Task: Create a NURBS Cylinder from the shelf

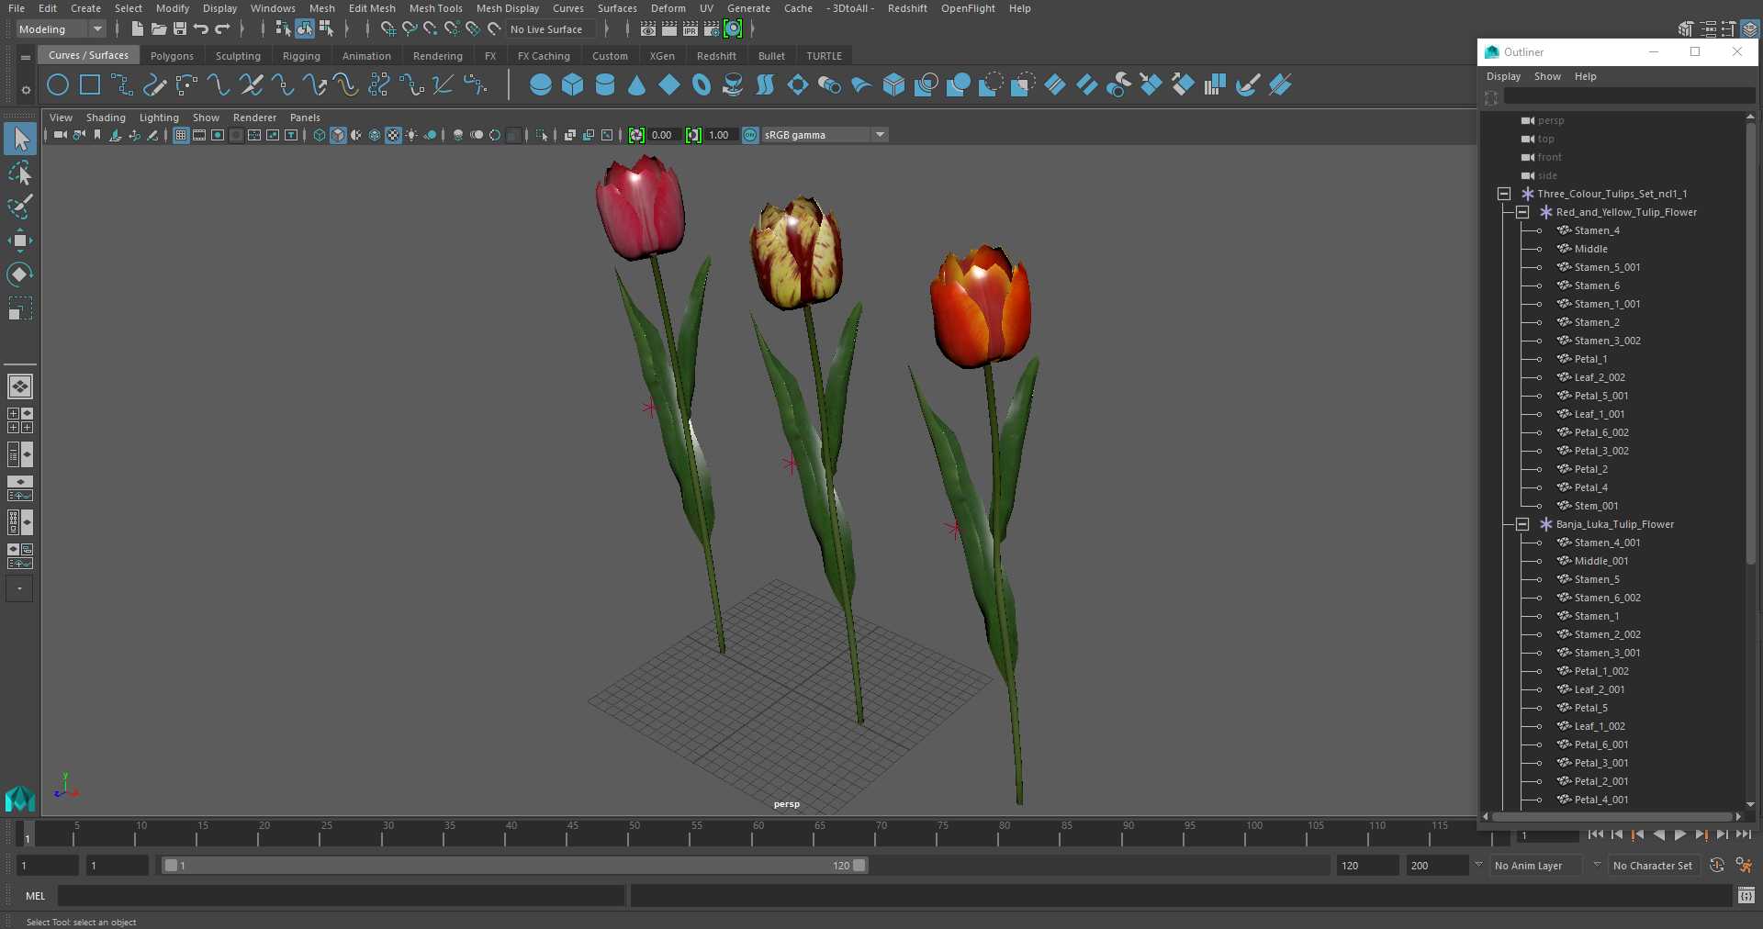Action: point(605,85)
